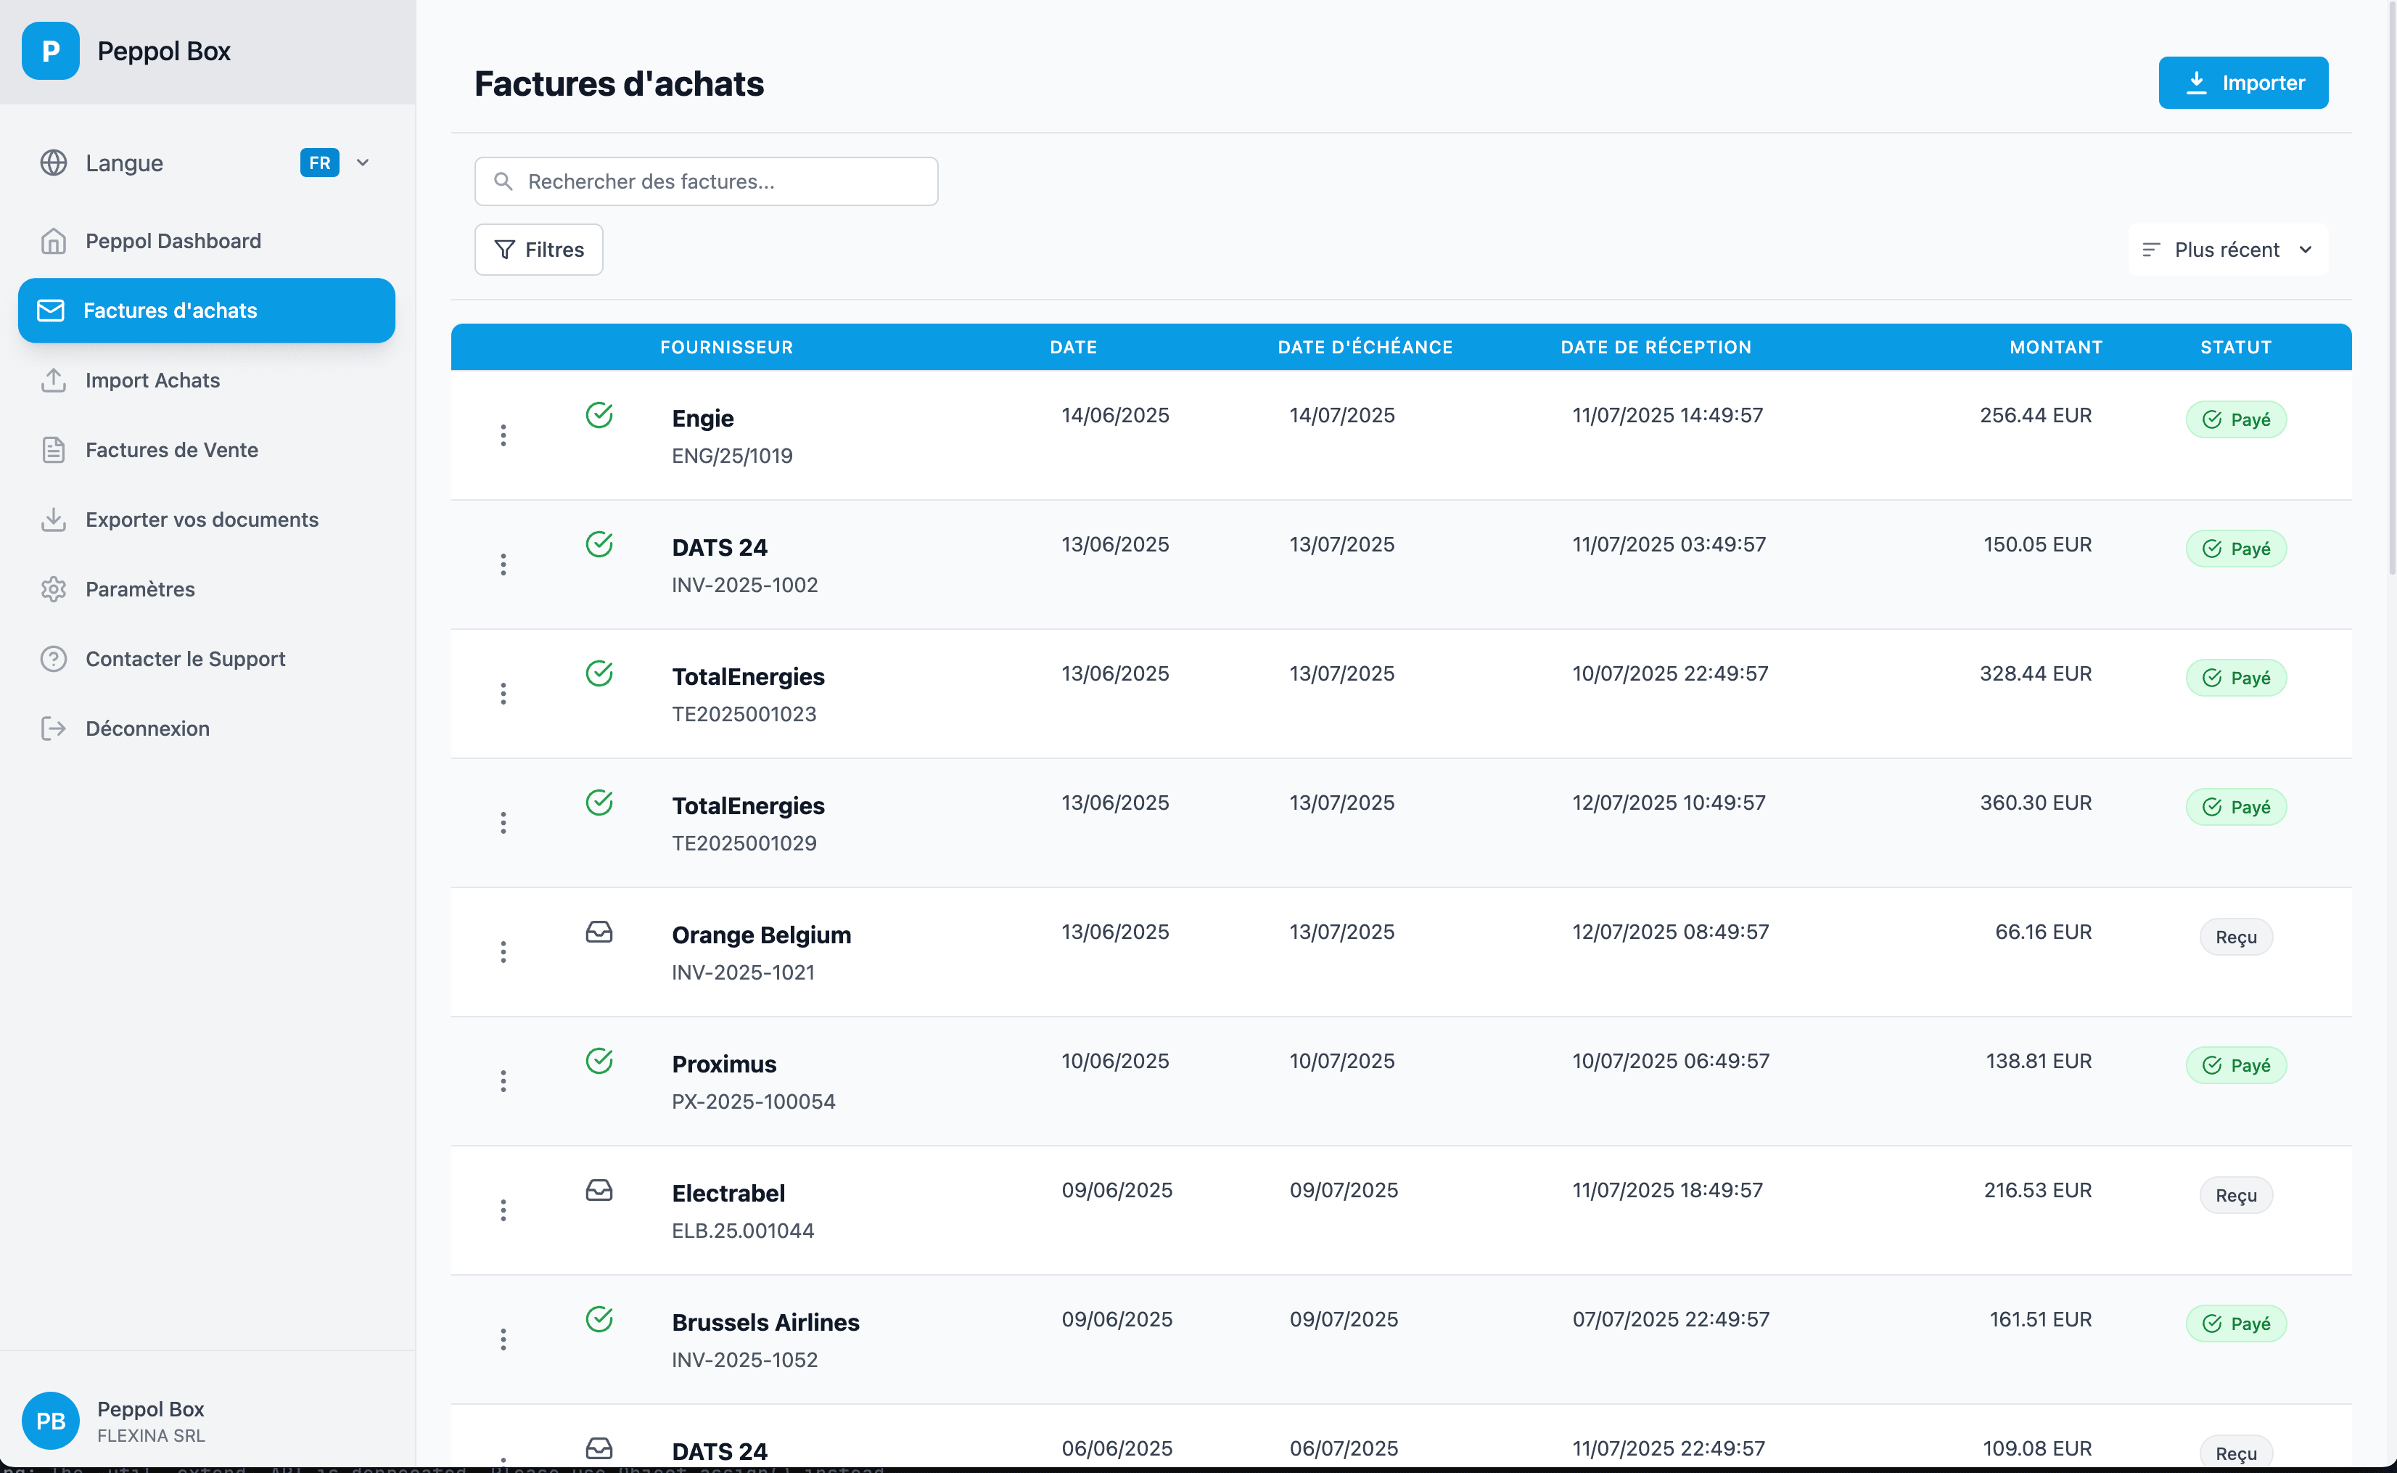Screen dimensions: 2397x1473
Task: Click the Import Achats upload icon
Action: coord(54,380)
